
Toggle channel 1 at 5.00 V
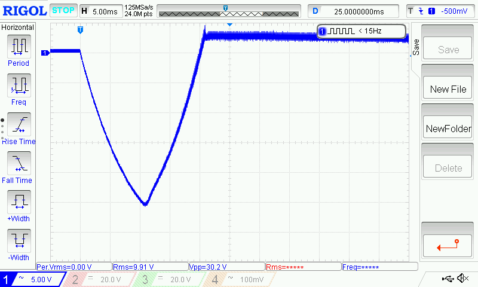tap(33, 279)
